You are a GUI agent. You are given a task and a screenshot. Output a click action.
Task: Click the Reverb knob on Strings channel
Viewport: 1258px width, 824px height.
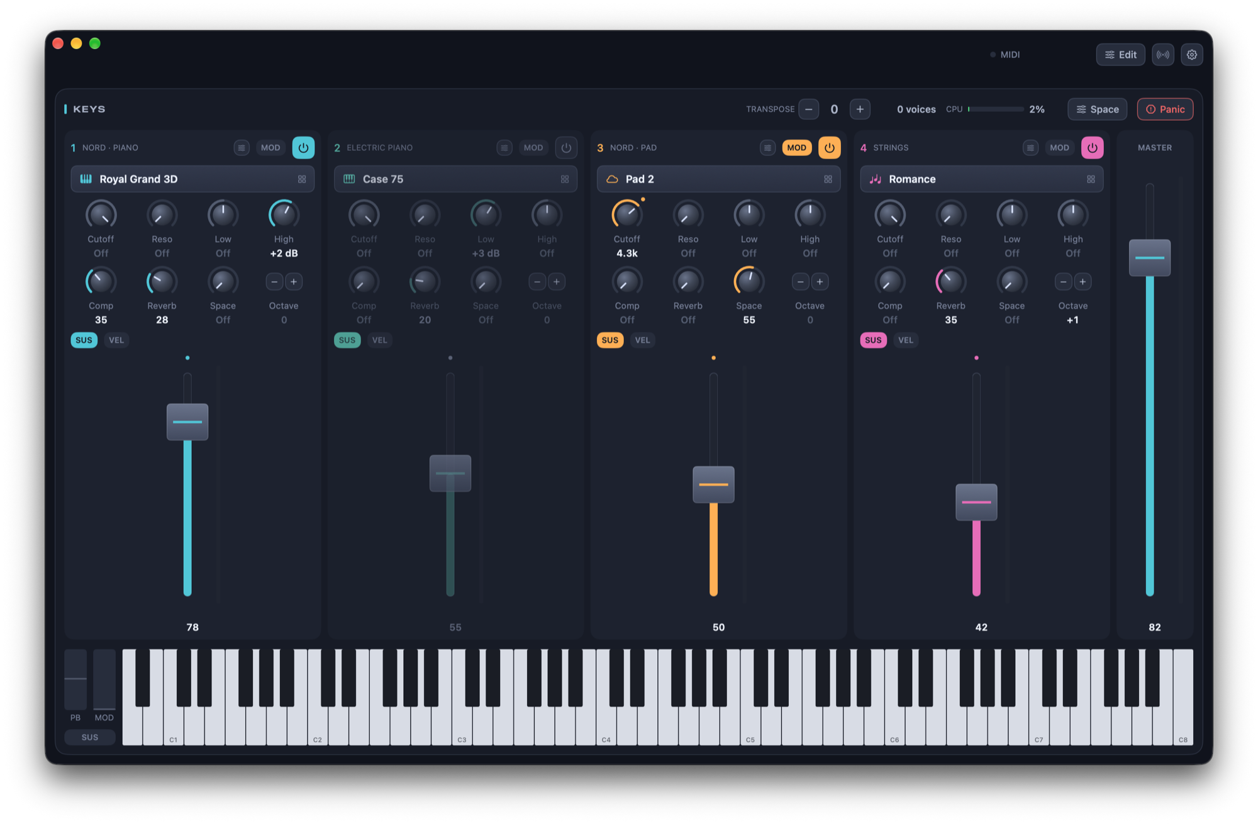(950, 281)
